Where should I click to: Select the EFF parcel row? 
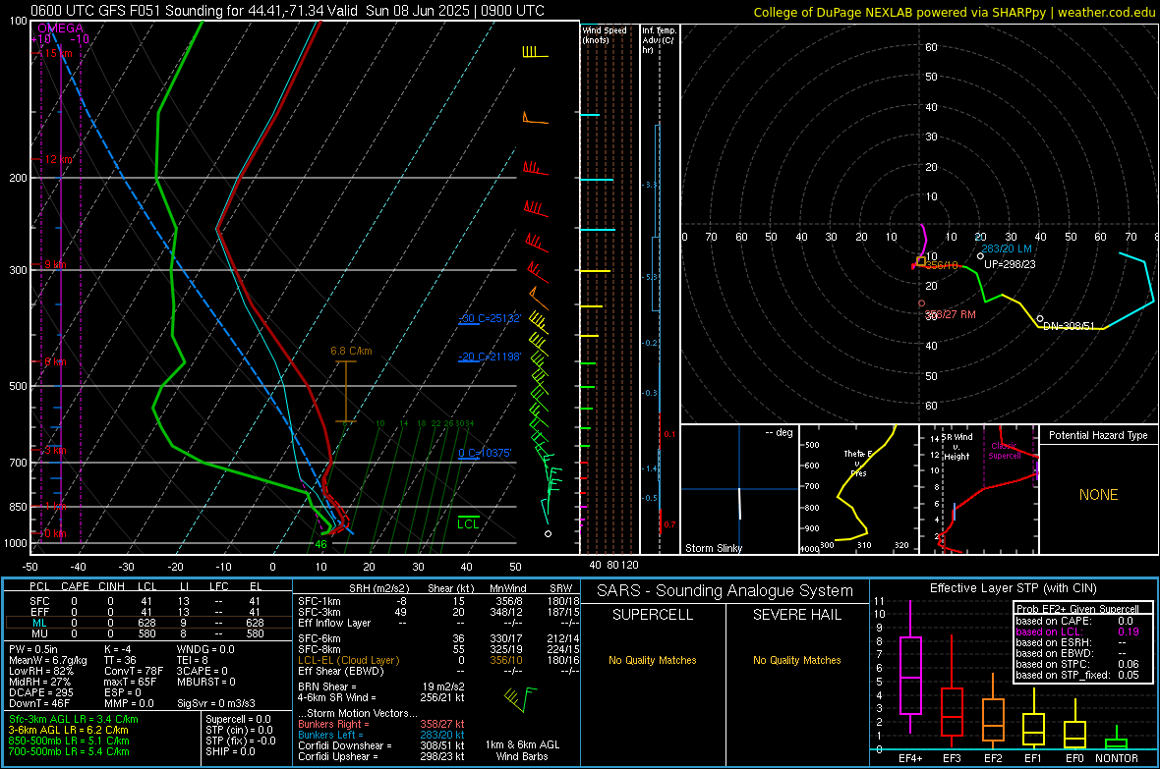click(148, 612)
